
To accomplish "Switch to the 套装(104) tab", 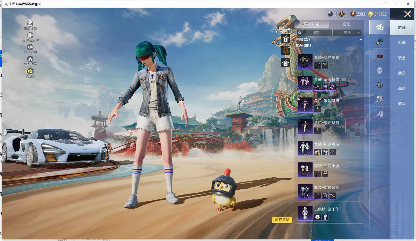I will [312, 24].
